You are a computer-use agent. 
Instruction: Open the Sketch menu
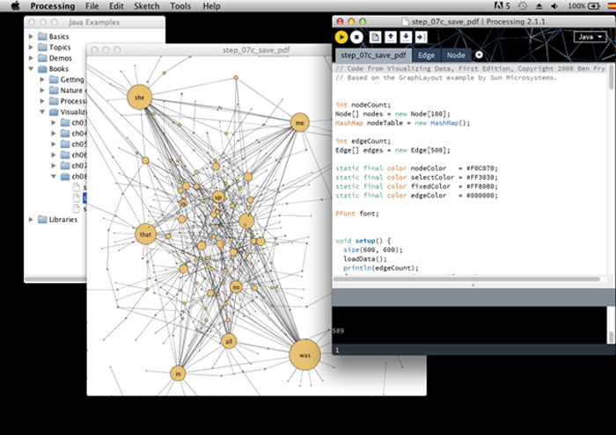147,6
